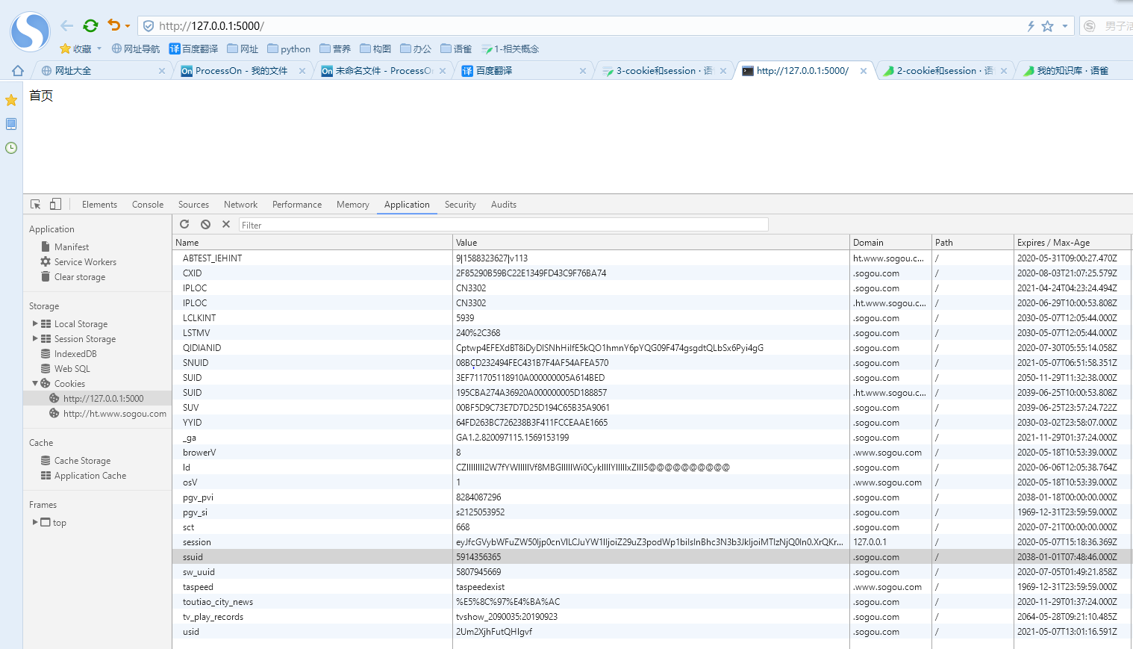Open the Audits panel

pyautogui.click(x=504, y=205)
